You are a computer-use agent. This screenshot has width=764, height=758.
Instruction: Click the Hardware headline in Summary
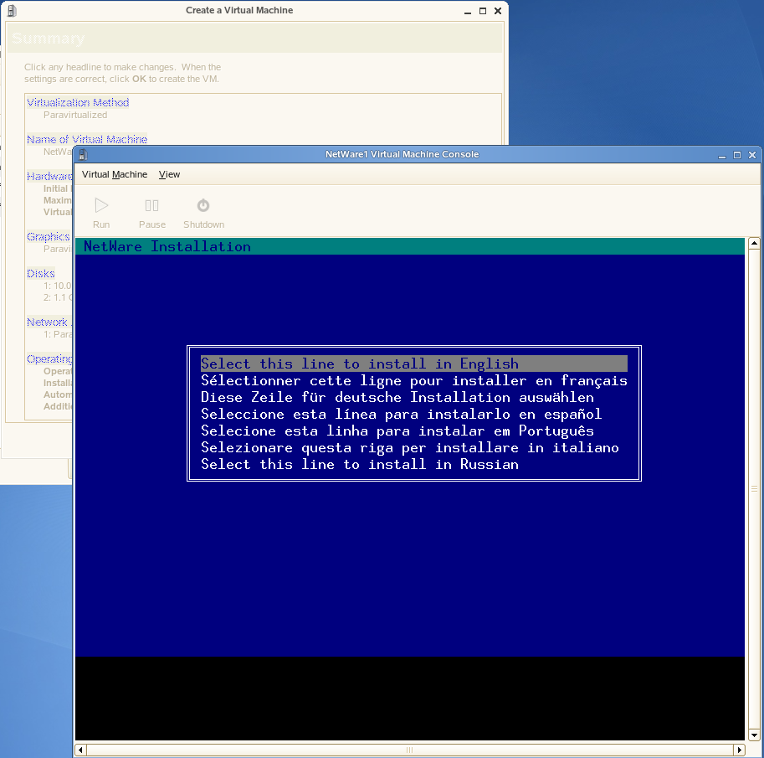click(49, 176)
